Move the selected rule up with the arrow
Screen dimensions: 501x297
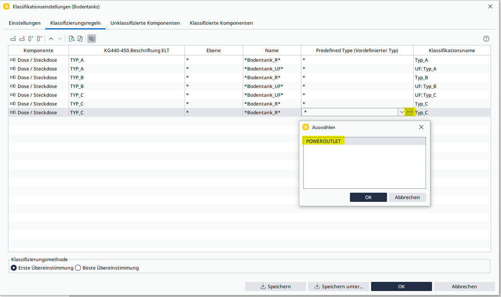point(51,39)
